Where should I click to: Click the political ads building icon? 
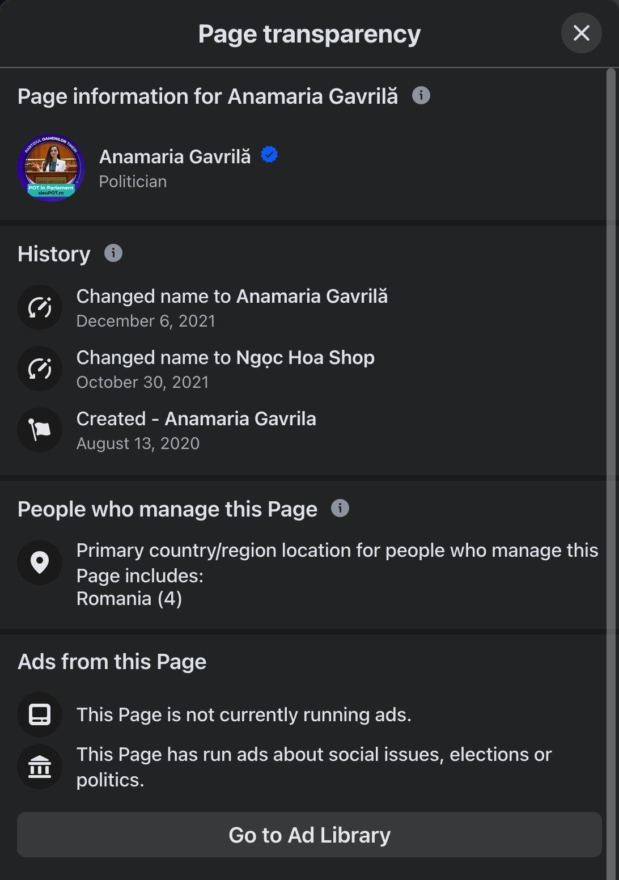40,767
